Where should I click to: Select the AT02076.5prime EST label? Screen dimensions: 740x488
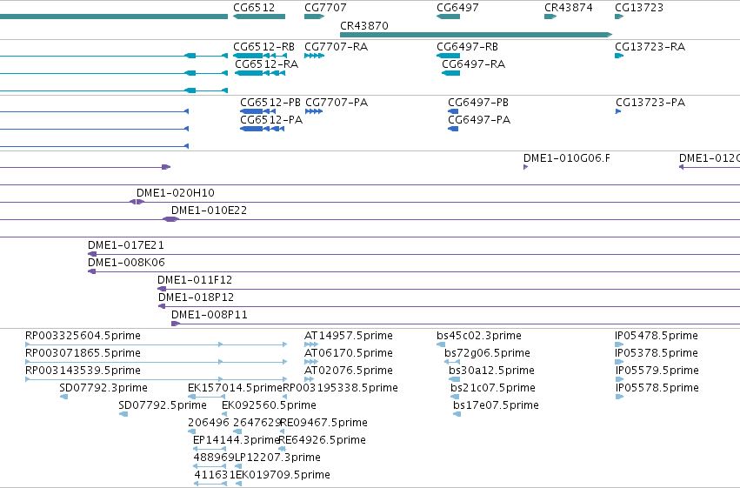pos(349,371)
